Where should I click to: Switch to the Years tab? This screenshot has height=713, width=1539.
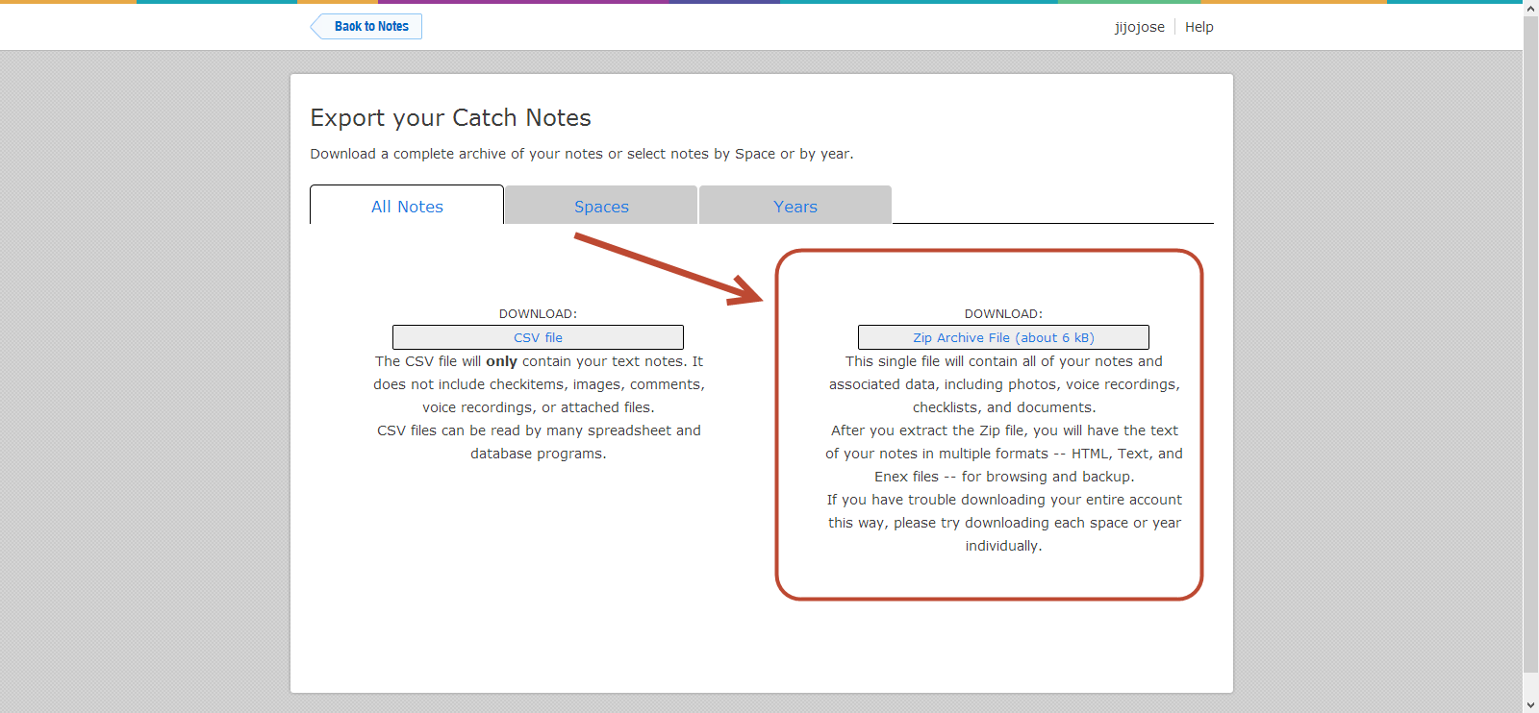[795, 207]
